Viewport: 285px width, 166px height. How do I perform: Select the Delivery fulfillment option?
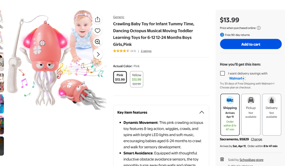click(x=272, y=115)
